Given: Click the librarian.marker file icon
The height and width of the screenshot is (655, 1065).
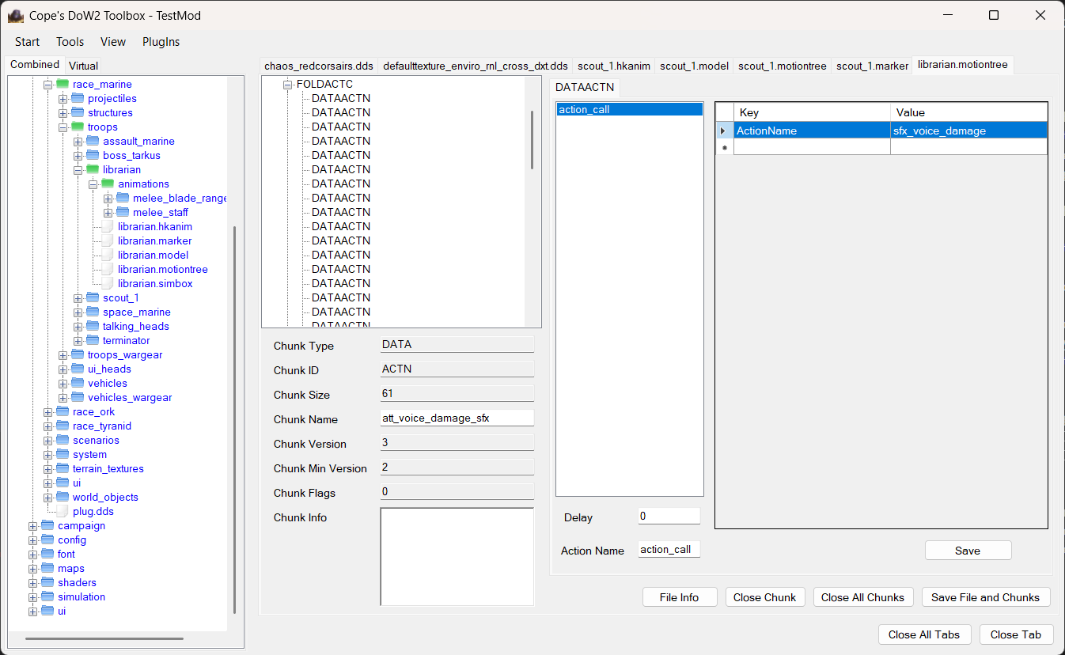Looking at the screenshot, I should (x=108, y=240).
